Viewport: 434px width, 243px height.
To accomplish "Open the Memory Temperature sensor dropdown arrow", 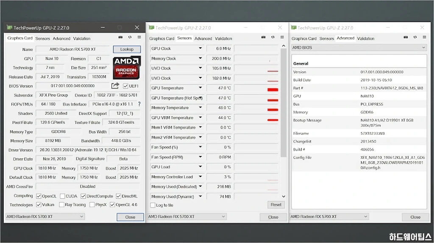I will (x=200, y=107).
